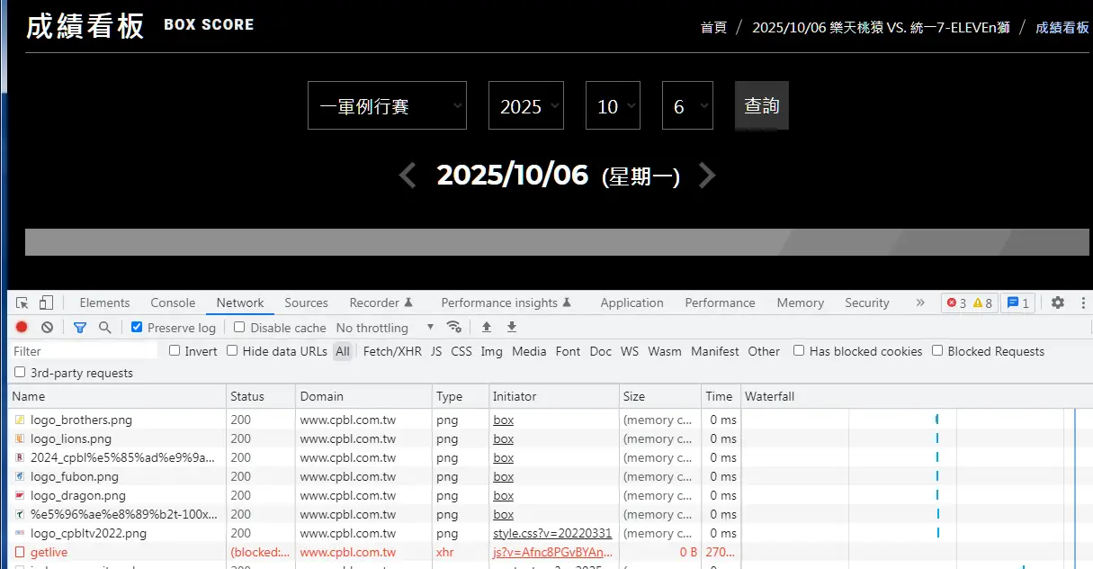Uncheck the Preserve log checkbox
The width and height of the screenshot is (1093, 569).
pos(137,328)
